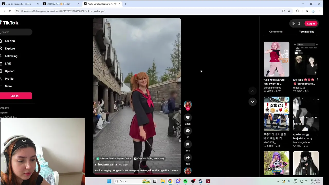Image resolution: width=329 pixels, height=185 pixels.
Task: Open comments via the speech bubble icon
Action: (x=188, y=131)
